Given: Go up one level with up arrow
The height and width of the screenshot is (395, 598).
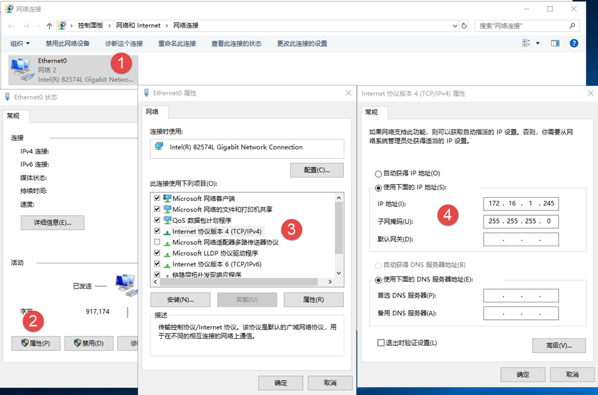Looking at the screenshot, I should [49, 26].
